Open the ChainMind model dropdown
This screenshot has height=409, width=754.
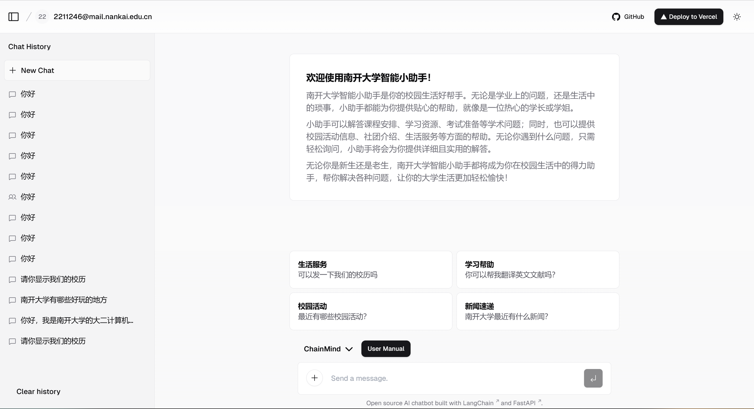[328, 349]
